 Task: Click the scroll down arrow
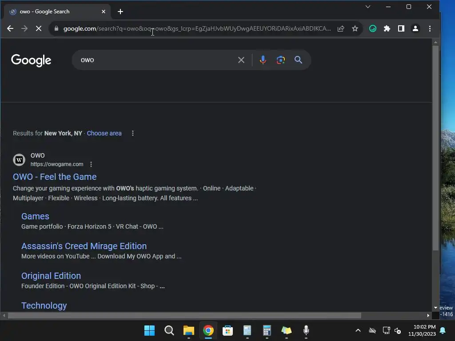435,308
